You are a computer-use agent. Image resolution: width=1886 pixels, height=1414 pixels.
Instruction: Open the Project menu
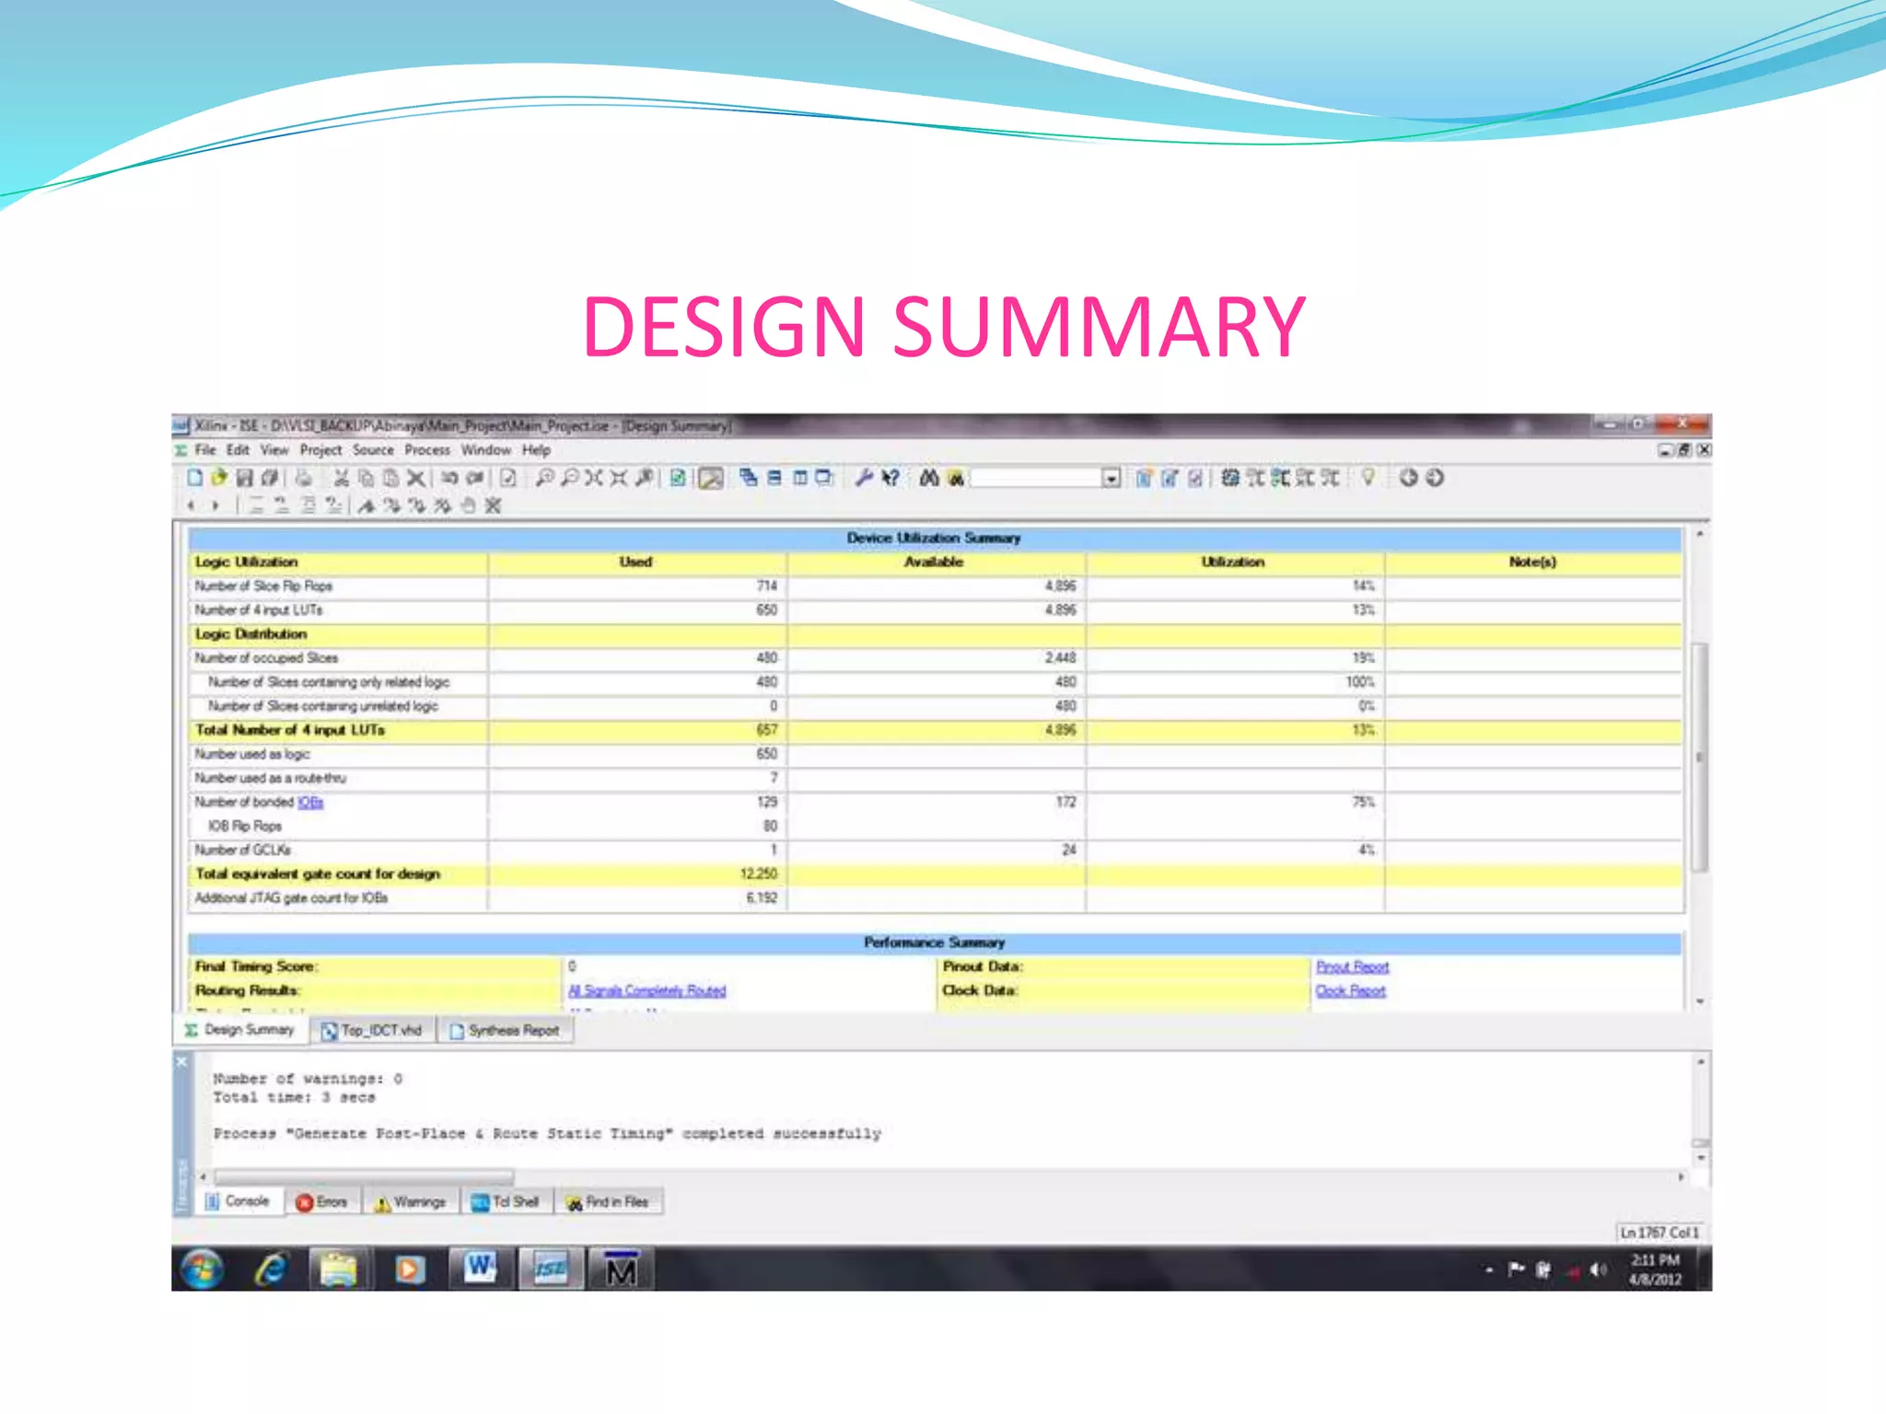click(320, 450)
